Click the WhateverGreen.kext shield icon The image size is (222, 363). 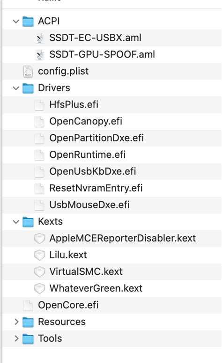point(39,288)
